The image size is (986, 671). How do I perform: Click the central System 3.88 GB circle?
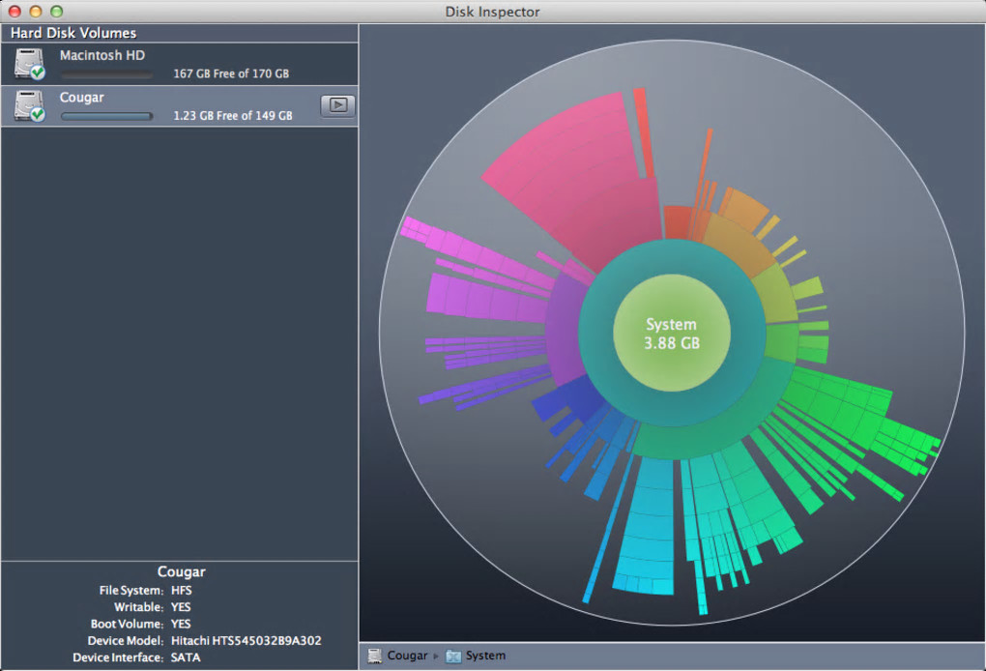pos(671,335)
